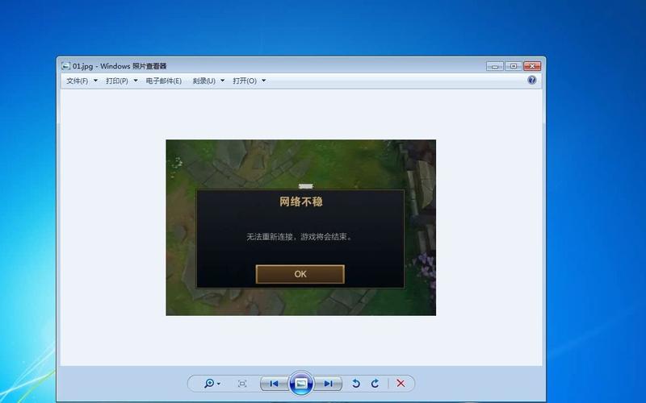Expand the dropdown arrow beside 文件(F)
The image size is (646, 403).
[x=95, y=81]
